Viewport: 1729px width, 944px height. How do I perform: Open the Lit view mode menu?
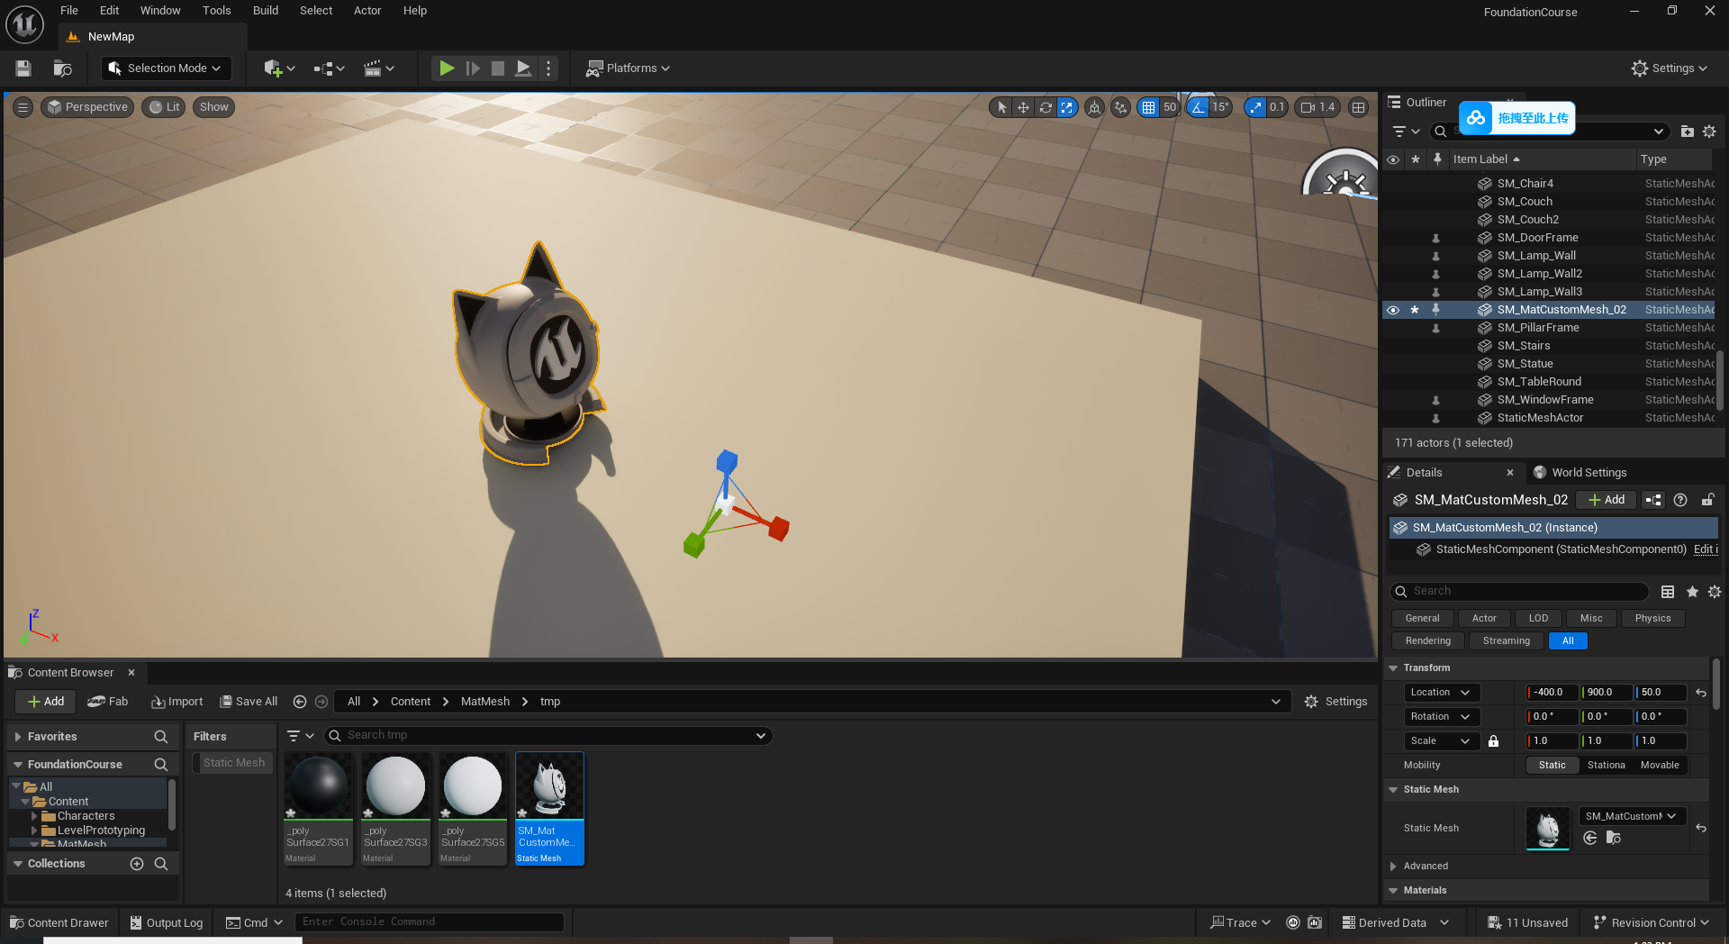coord(165,107)
